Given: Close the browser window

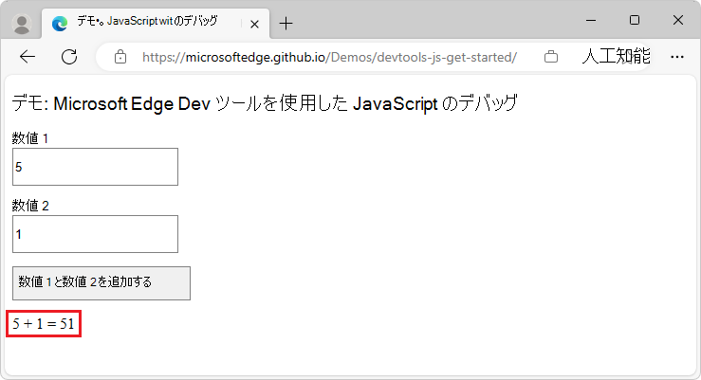Looking at the screenshot, I should point(677,20).
